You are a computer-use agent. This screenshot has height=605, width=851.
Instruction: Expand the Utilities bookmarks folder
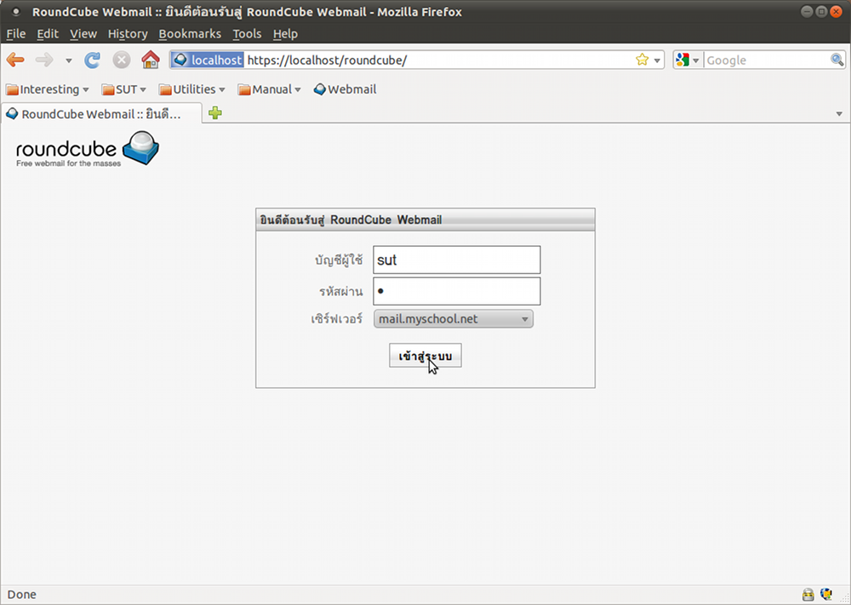[191, 89]
